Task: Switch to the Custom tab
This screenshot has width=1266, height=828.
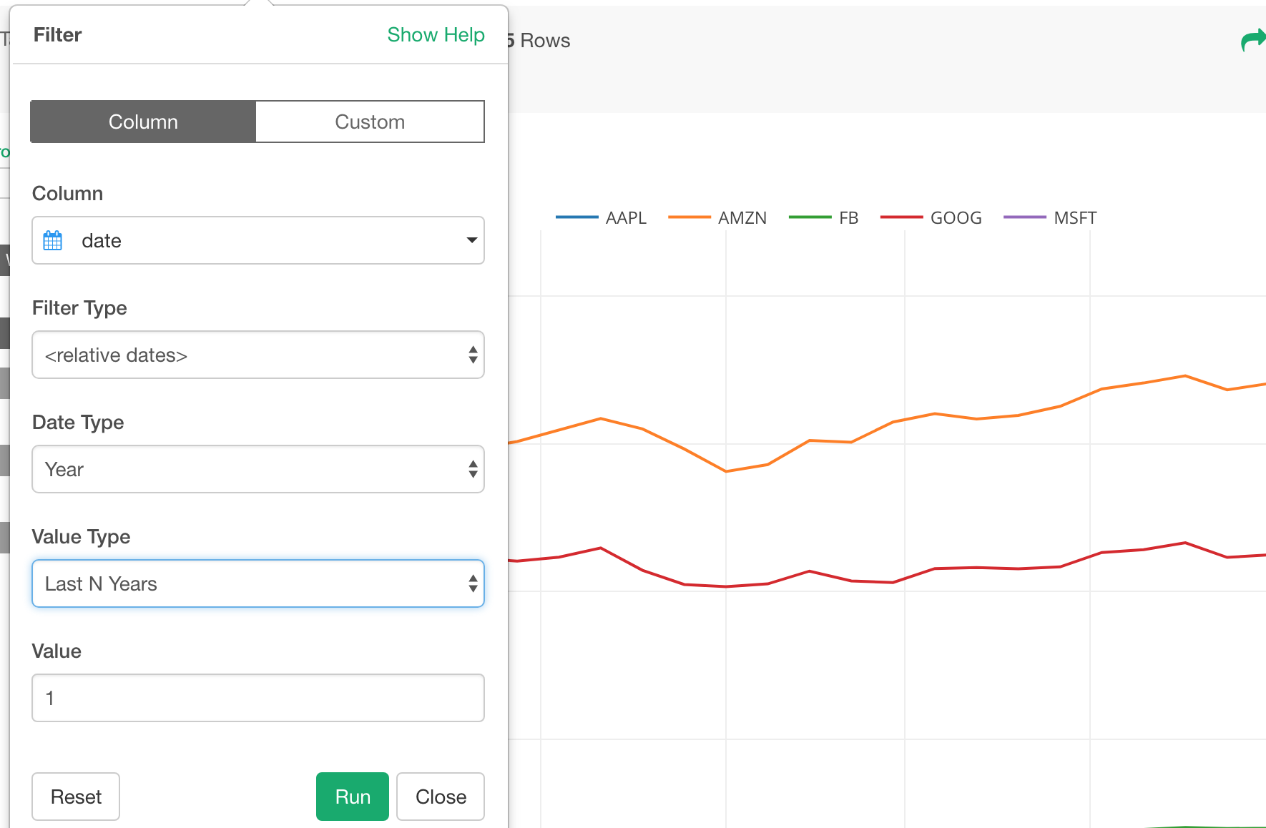Action: point(370,122)
